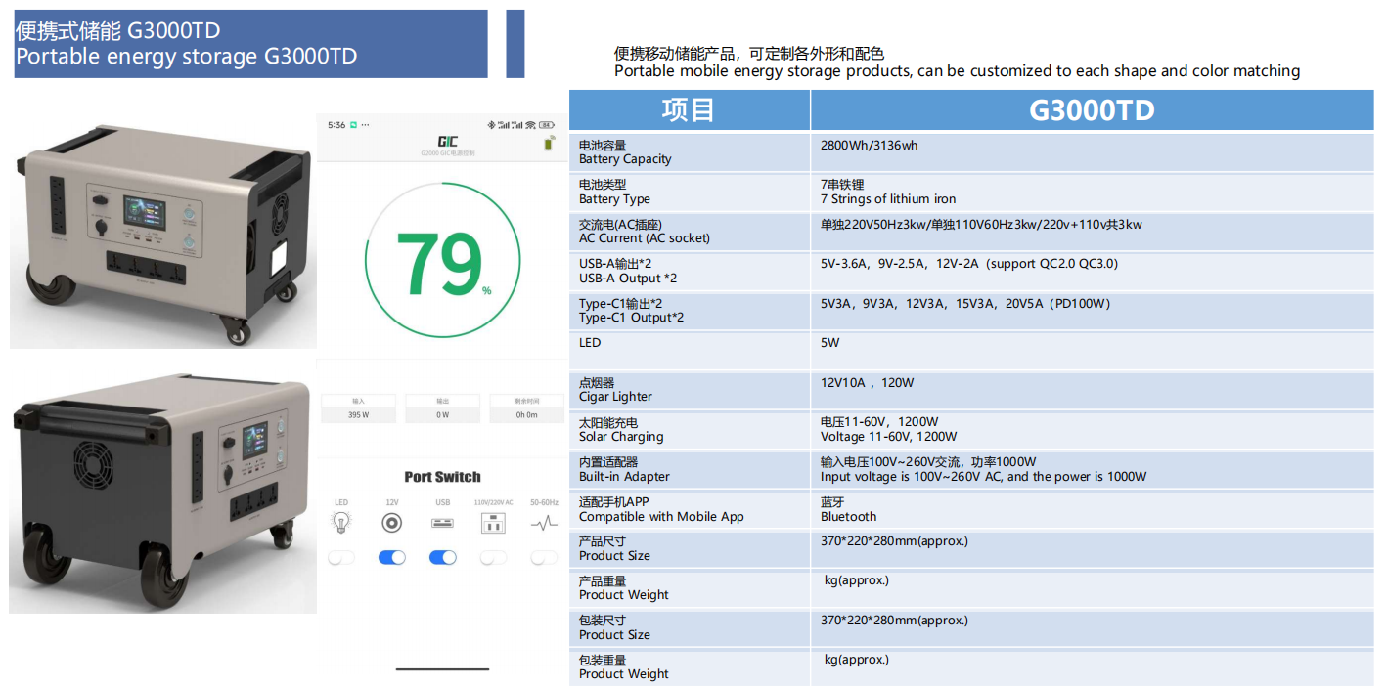
Task: Disable the 12V output toggle
Action: coord(391,557)
